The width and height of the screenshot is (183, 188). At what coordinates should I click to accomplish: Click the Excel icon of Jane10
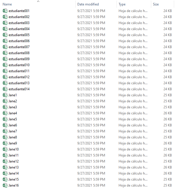5,149
